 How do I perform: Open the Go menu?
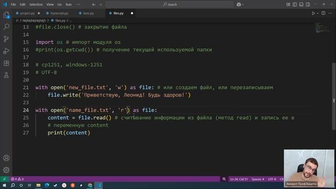[x=59, y=5]
